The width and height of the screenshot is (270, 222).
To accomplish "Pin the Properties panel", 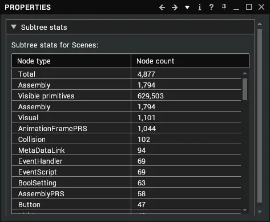I will [x=224, y=7].
